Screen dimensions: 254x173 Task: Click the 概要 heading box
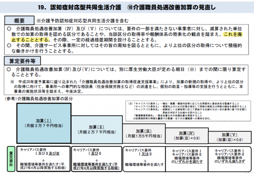(19, 21)
